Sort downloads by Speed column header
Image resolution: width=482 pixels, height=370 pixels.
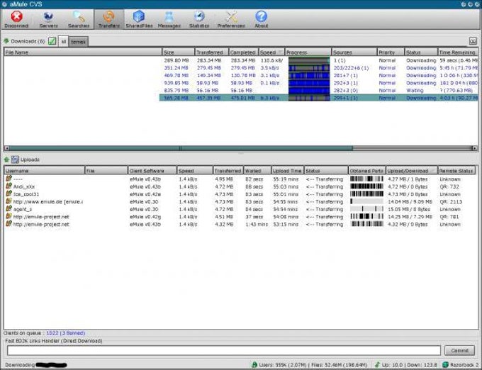[271, 52]
